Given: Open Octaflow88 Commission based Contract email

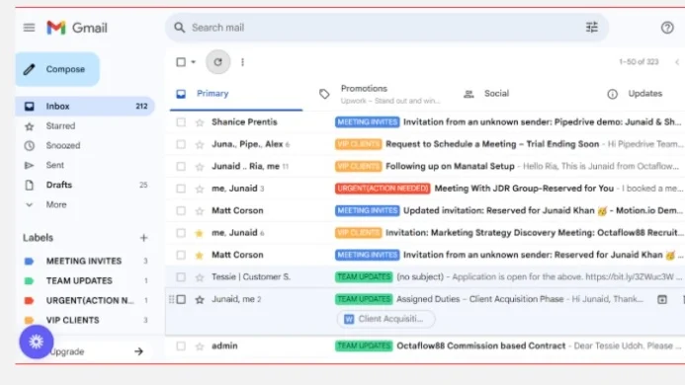Looking at the screenshot, I should point(480,346).
